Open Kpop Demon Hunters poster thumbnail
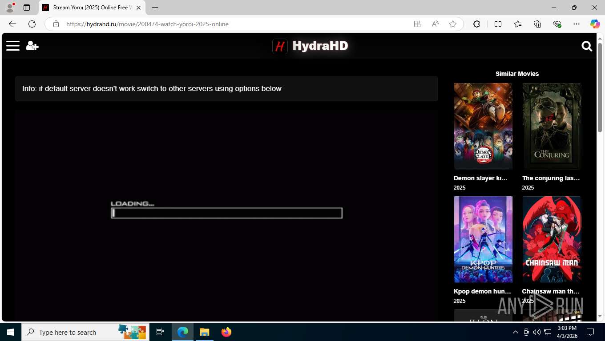The width and height of the screenshot is (605, 341). tap(483, 239)
